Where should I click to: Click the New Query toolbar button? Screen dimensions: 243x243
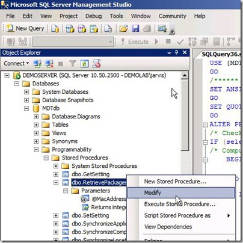pos(25,28)
